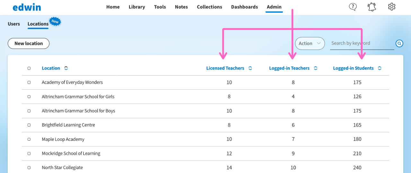Click licensed teachers value 14
Screen dimensions: 411x173
coord(229,168)
